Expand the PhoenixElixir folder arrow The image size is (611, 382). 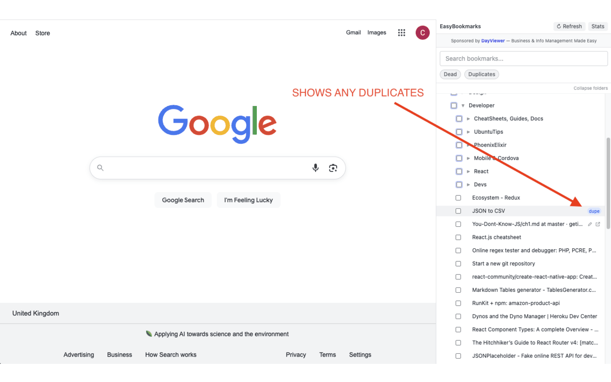point(468,145)
